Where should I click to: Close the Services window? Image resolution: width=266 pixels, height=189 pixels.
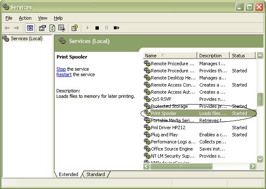(259, 7)
